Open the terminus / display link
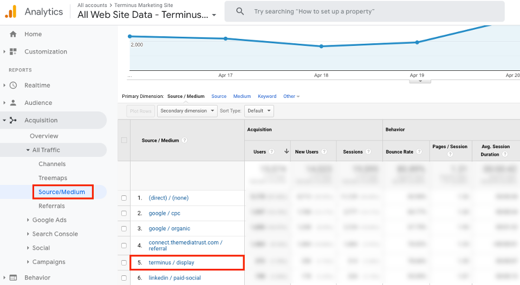The height and width of the screenshot is (285, 520). coord(172,262)
